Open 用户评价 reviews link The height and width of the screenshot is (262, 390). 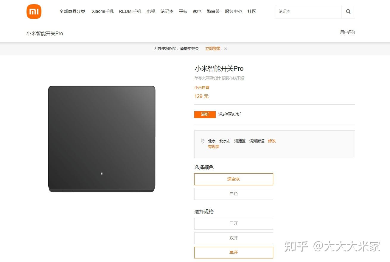348,32
